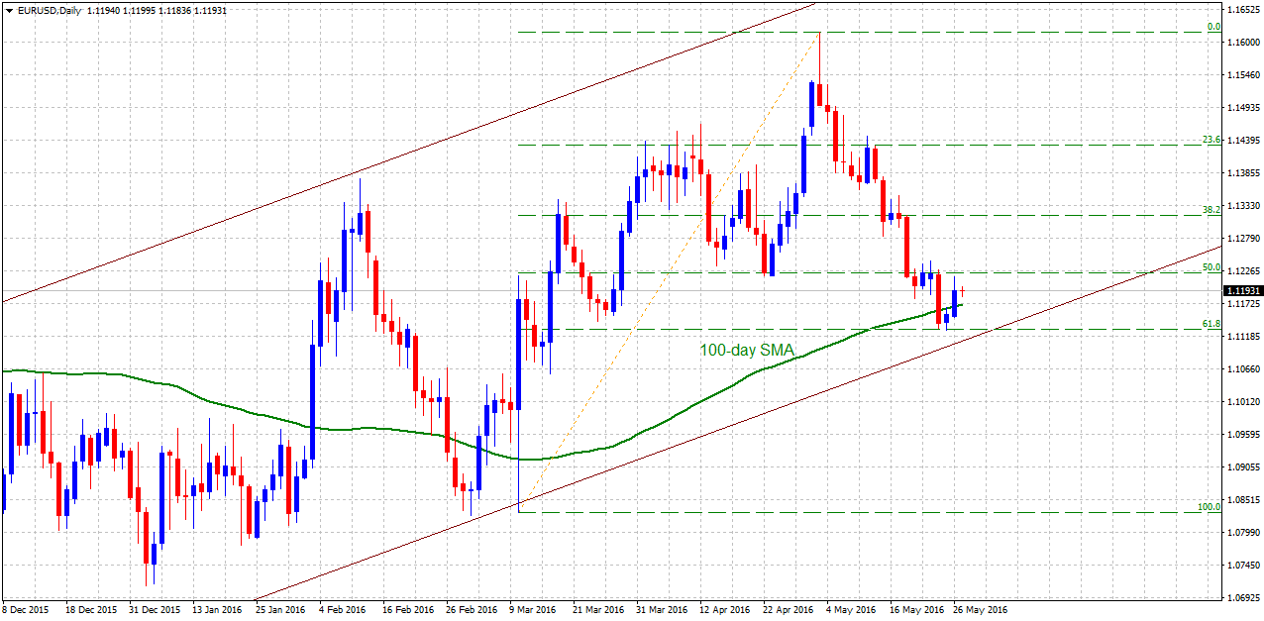Click the Fibonacci 100.0 level label
The width and height of the screenshot is (1264, 621).
[x=1209, y=507]
